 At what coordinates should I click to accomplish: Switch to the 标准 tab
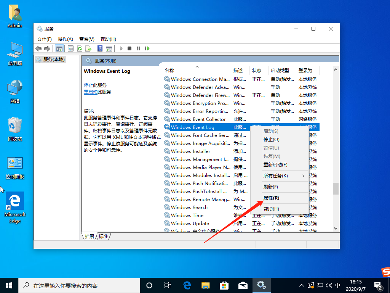coord(103,237)
